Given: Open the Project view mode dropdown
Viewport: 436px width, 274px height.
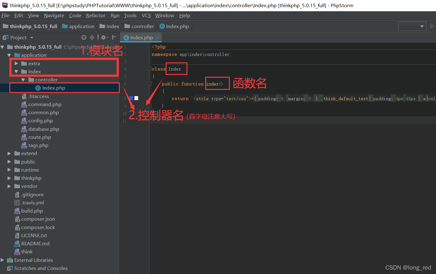Looking at the screenshot, I should [32, 38].
